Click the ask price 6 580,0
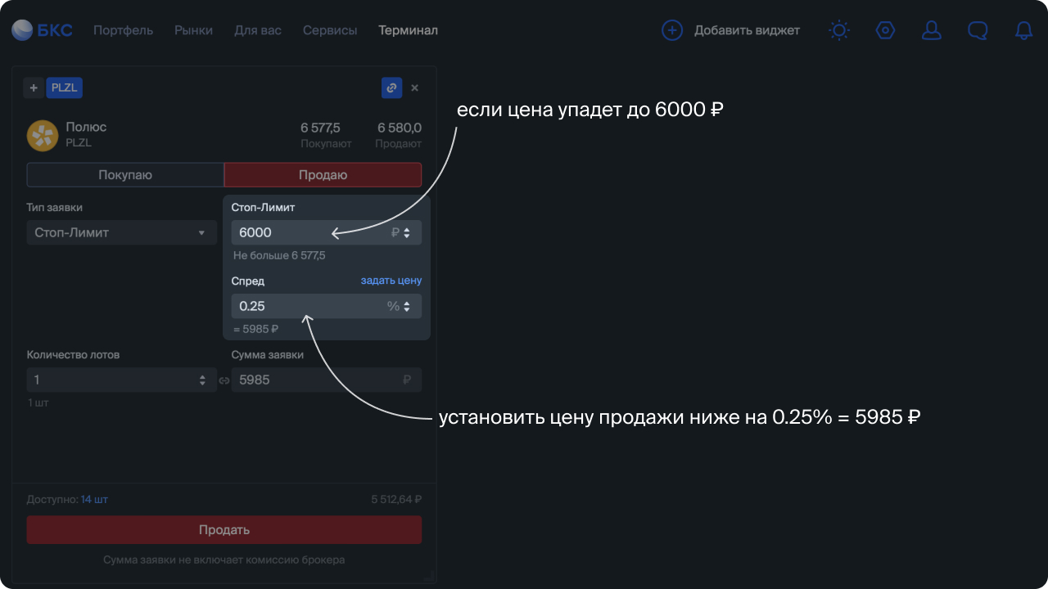 click(400, 128)
